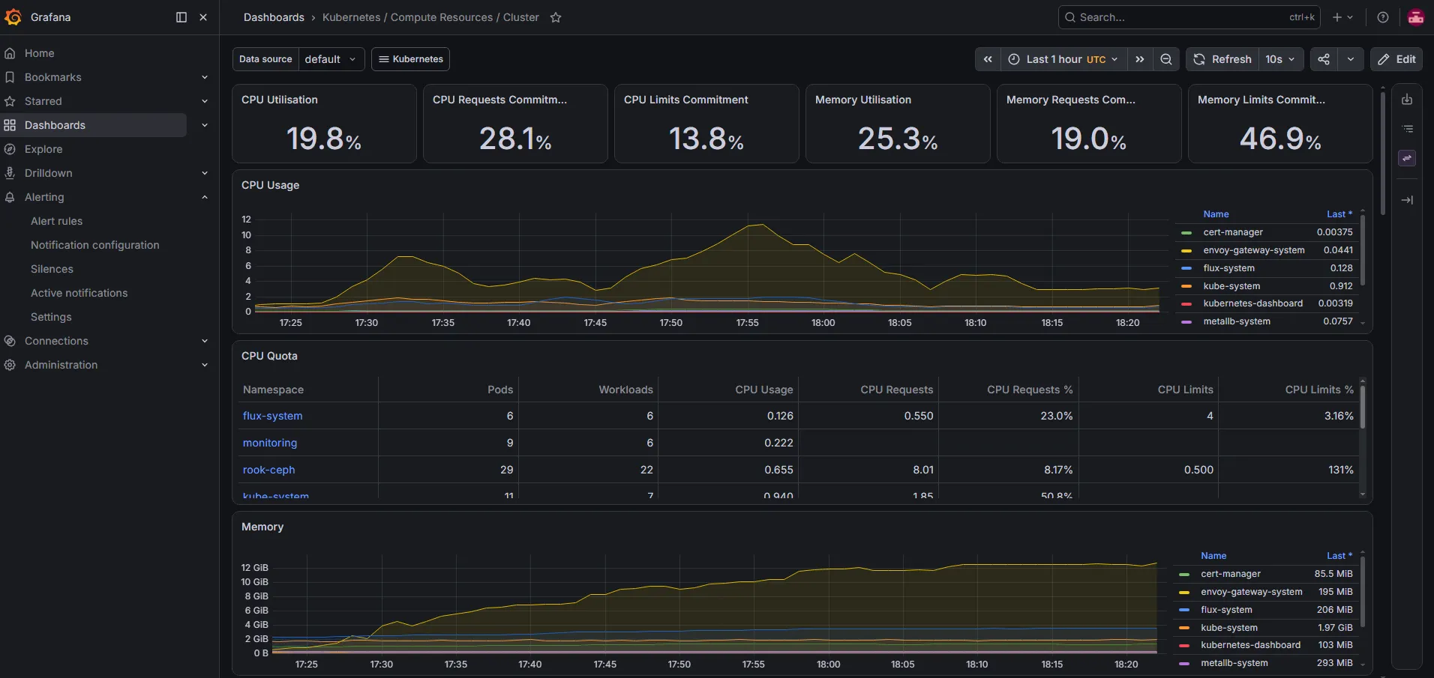1434x678 pixels.
Task: Open the plus new-item menu
Action: [1342, 17]
